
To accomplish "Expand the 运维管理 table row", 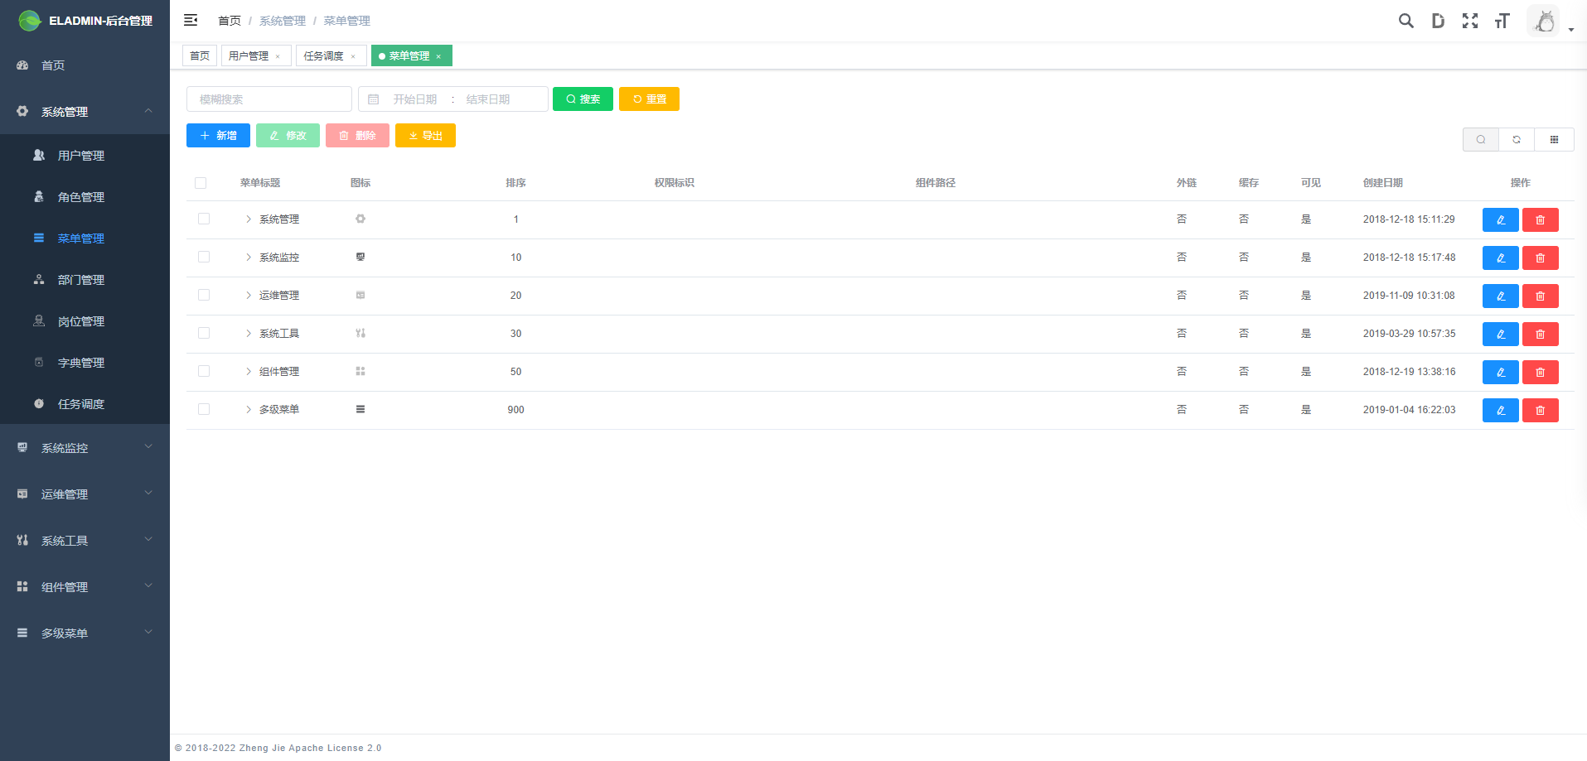I will [248, 295].
